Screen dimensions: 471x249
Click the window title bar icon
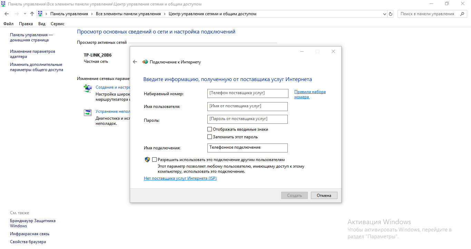[4, 4]
